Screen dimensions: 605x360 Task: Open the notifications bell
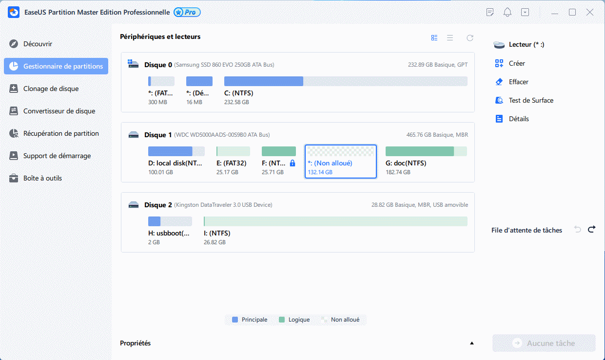coord(507,12)
